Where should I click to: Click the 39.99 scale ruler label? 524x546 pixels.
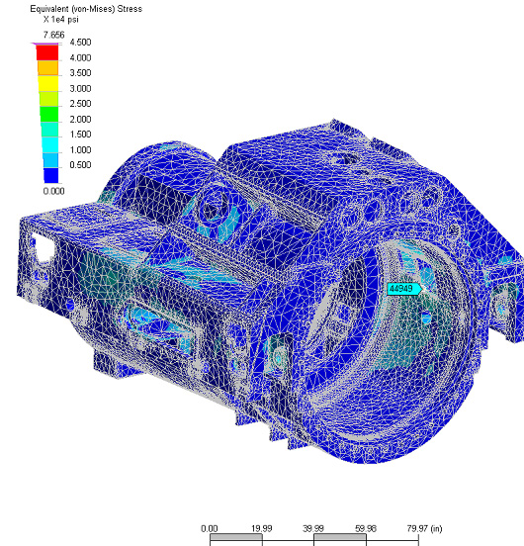tap(313, 528)
